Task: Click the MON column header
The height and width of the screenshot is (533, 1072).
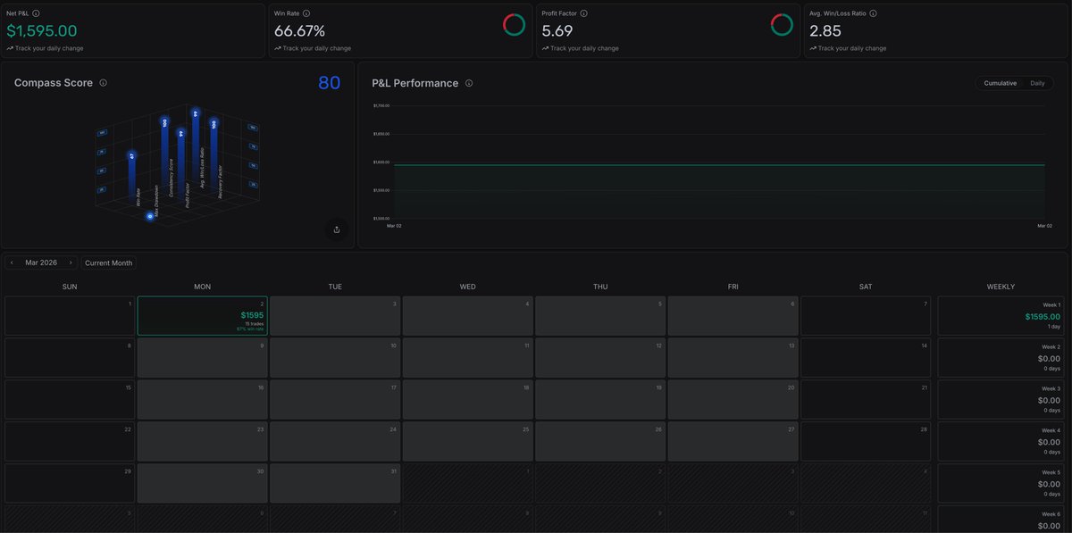Action: (x=203, y=287)
